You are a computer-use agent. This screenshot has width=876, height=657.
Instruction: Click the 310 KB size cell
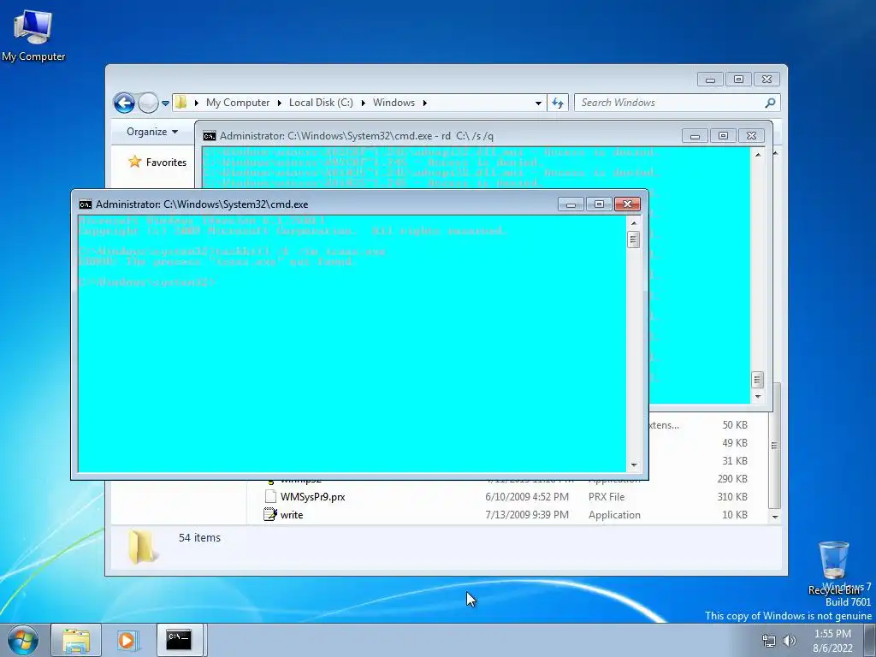coord(732,497)
